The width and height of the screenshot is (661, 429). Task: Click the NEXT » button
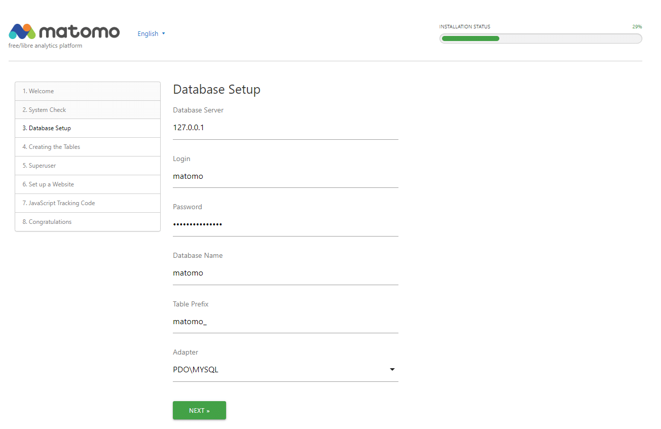[x=199, y=411]
